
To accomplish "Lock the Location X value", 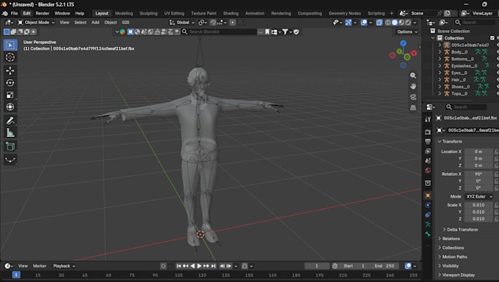I will click(x=496, y=152).
